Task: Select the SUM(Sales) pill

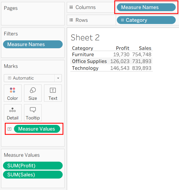Action: [x=33, y=175]
